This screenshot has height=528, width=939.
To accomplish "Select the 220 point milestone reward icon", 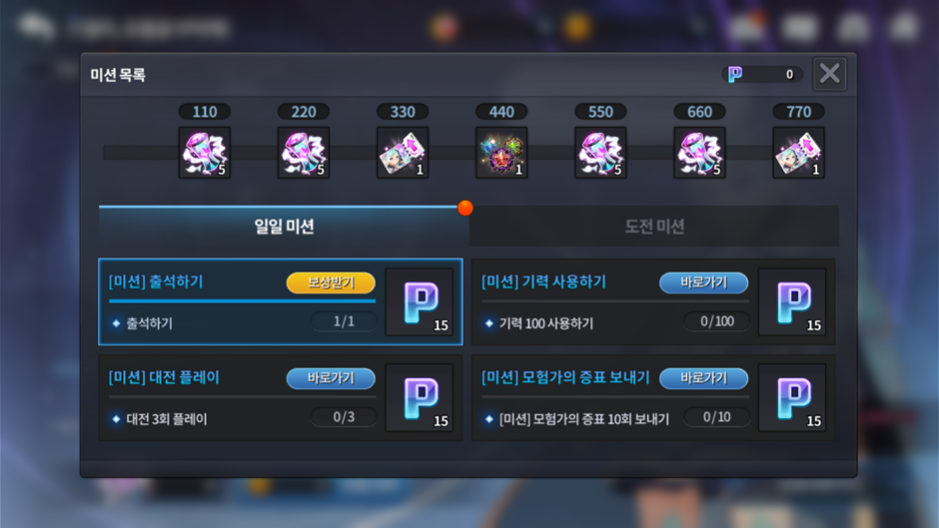I will (304, 153).
